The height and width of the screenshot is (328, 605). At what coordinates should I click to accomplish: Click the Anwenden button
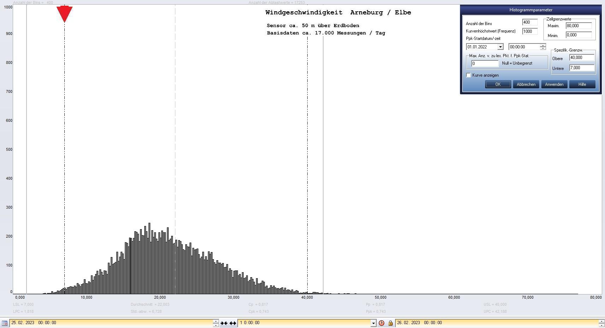point(554,84)
